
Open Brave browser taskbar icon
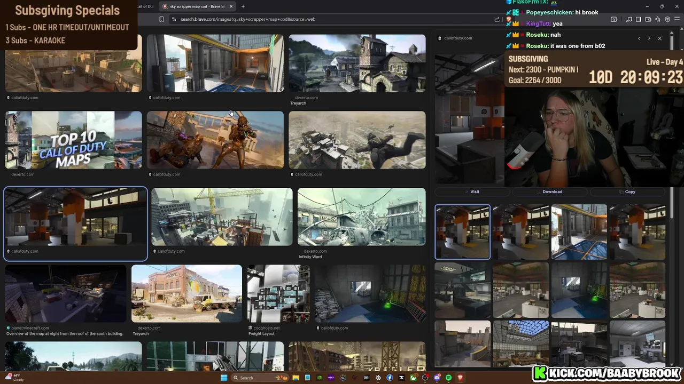click(460, 378)
